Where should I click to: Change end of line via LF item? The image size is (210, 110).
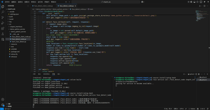(186, 109)
